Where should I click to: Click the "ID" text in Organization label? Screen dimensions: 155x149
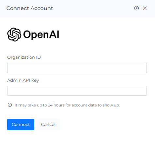[38, 57]
